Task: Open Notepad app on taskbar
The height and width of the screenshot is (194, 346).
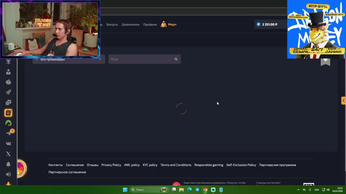Action: (x=221, y=190)
